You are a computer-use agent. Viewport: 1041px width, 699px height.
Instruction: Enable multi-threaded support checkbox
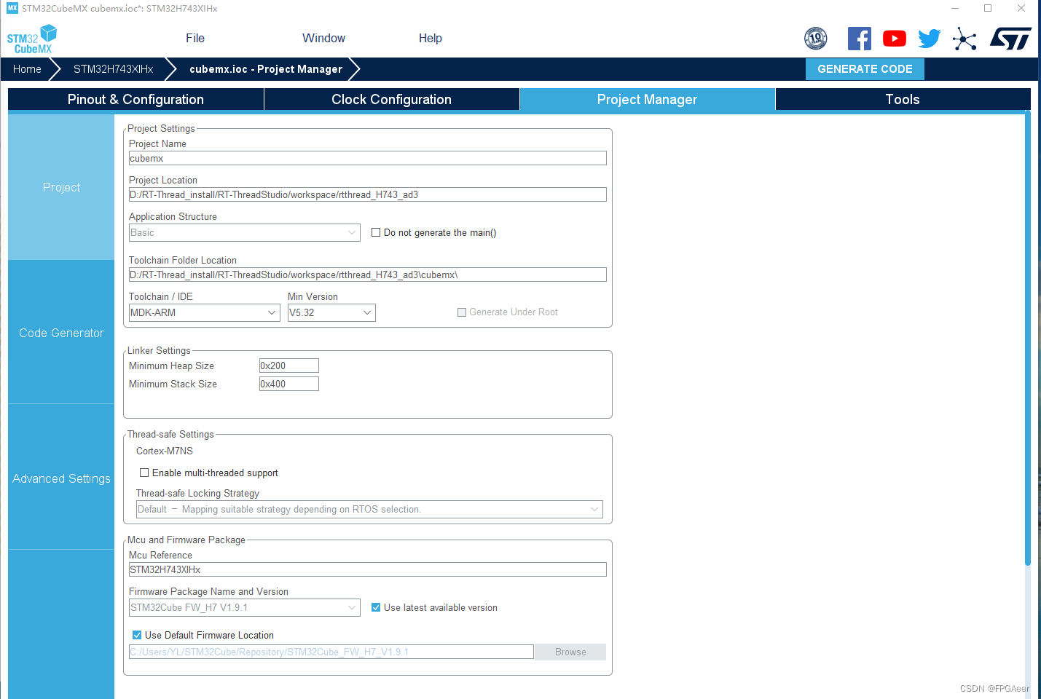pyautogui.click(x=144, y=473)
